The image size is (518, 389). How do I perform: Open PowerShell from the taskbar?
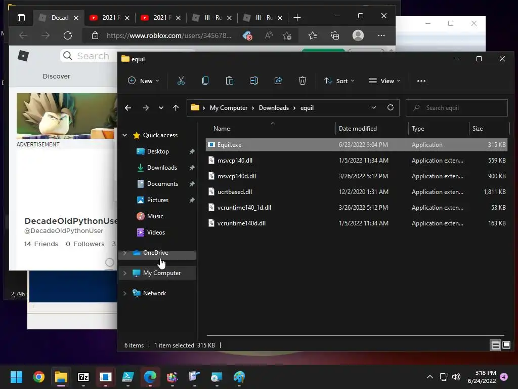click(128, 377)
